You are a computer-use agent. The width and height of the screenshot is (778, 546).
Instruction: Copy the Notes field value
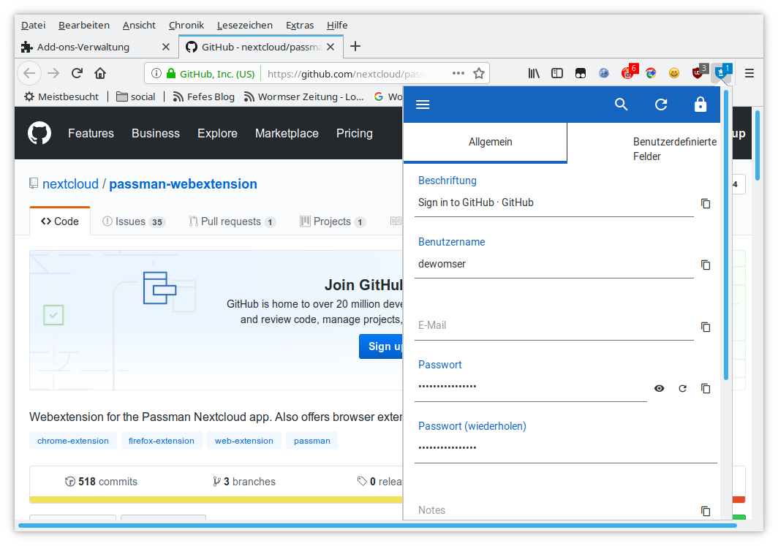pos(706,511)
